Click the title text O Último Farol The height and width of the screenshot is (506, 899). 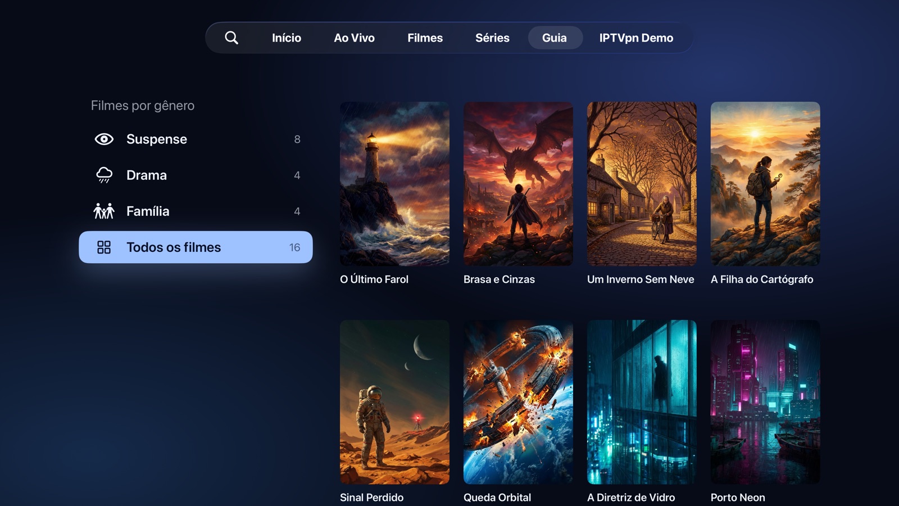pyautogui.click(x=374, y=279)
